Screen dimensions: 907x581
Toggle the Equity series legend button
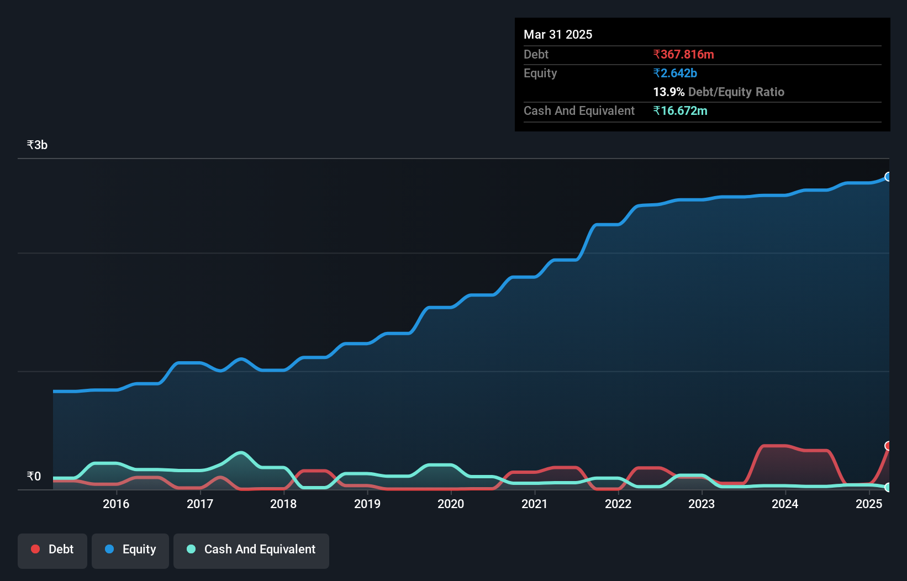130,551
